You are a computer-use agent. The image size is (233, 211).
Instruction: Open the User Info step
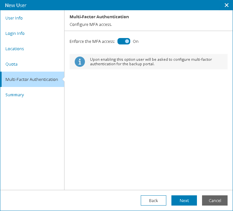(14, 18)
